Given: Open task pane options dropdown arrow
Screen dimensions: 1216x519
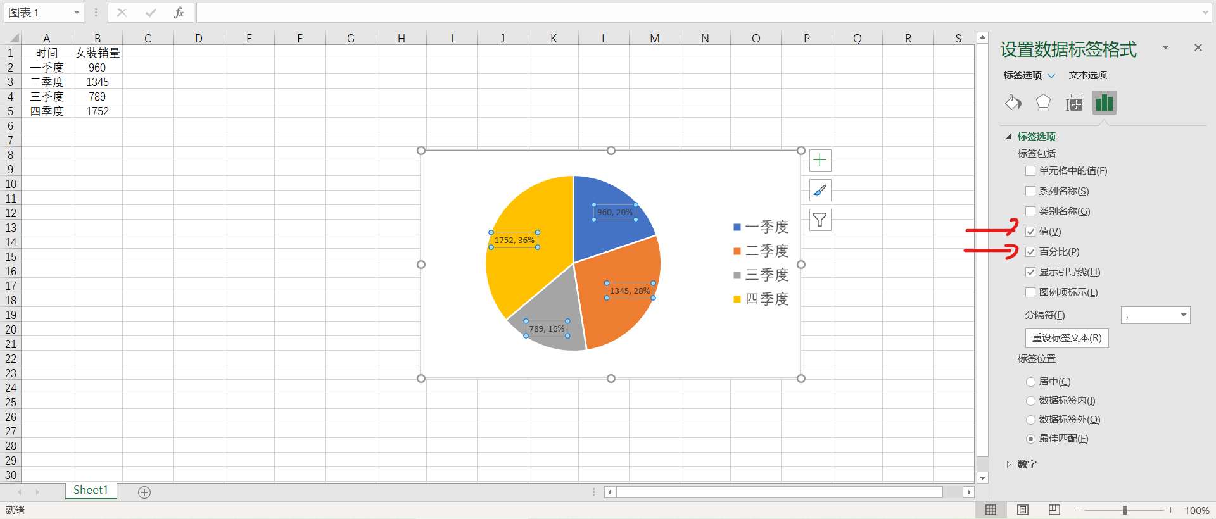Looking at the screenshot, I should coord(1165,47).
